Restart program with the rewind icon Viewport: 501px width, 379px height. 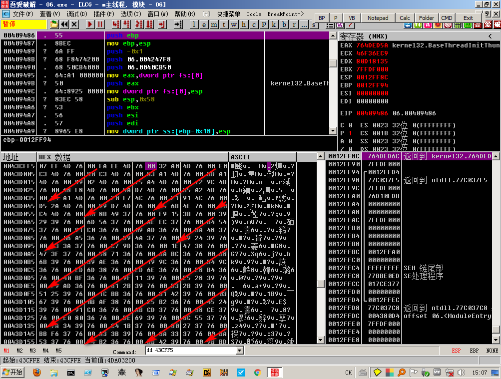coord(64,24)
